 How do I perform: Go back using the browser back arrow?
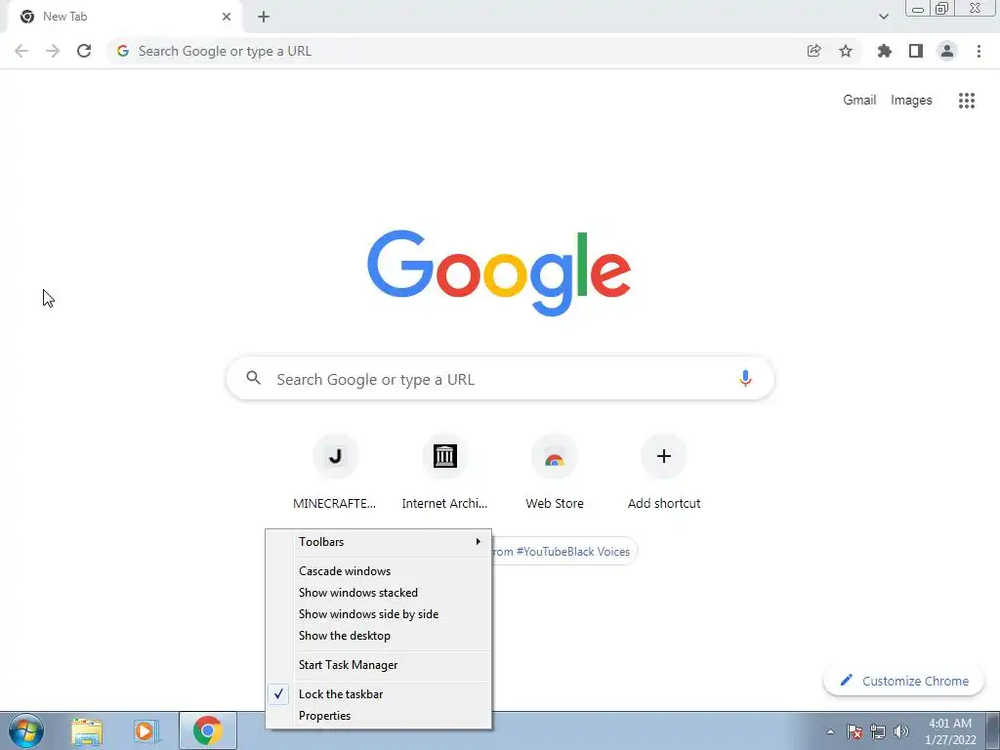(21, 51)
